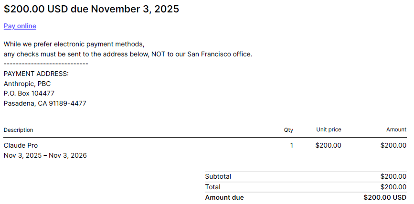
Task: Click the $200.00 USD due heading
Action: [x=91, y=9]
